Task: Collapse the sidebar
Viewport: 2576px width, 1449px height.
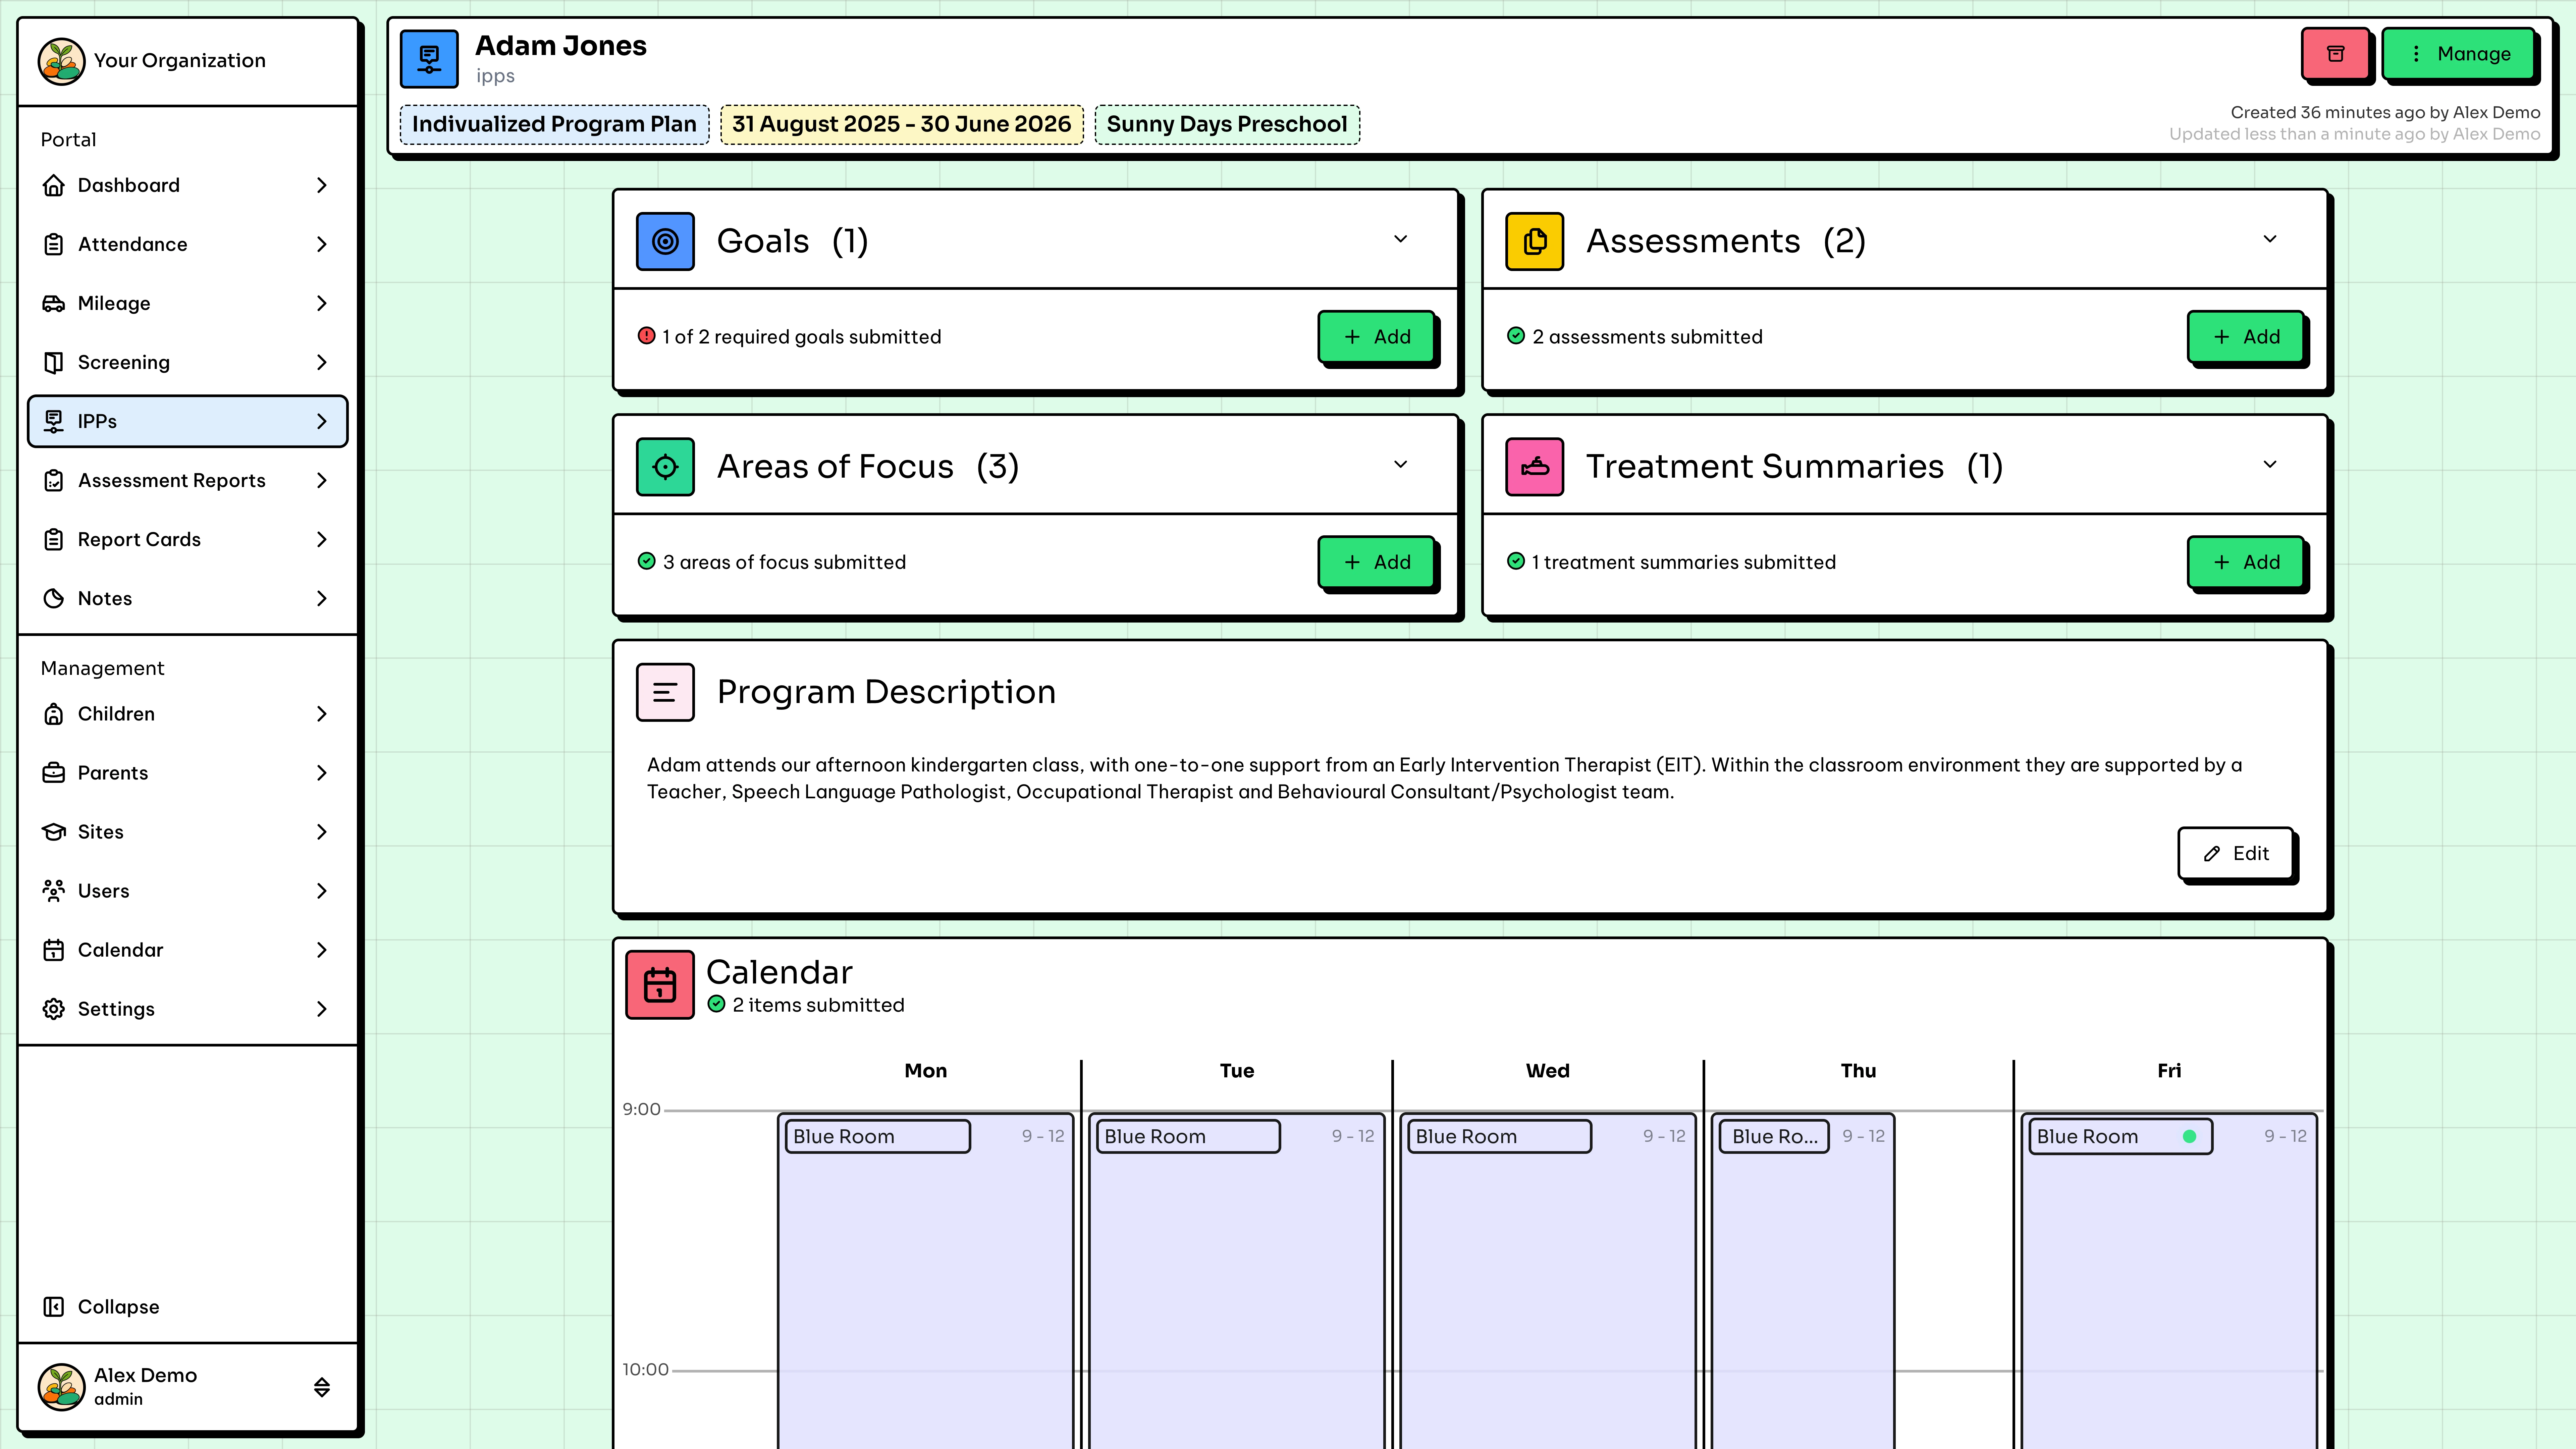Action: pos(188,1307)
